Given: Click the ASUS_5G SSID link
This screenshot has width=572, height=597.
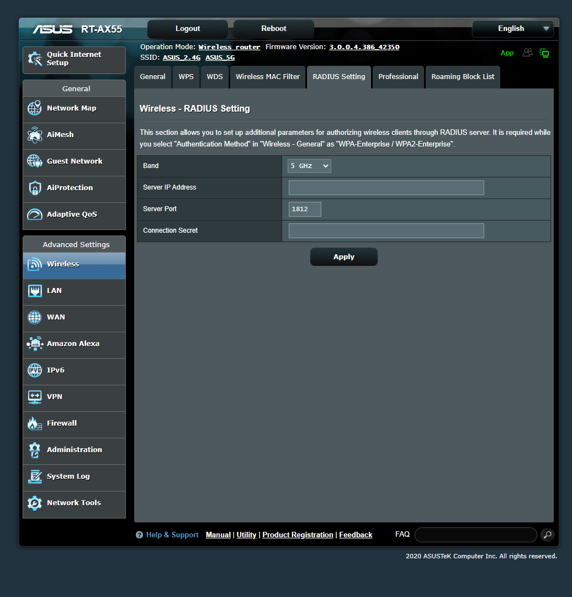Looking at the screenshot, I should point(220,57).
